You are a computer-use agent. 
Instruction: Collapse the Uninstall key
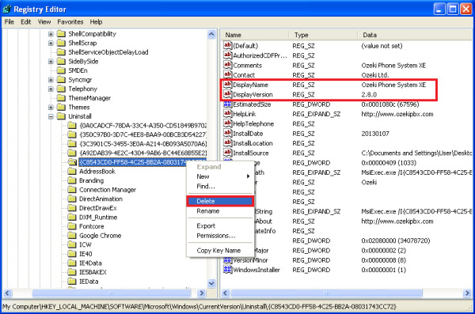click(51, 116)
